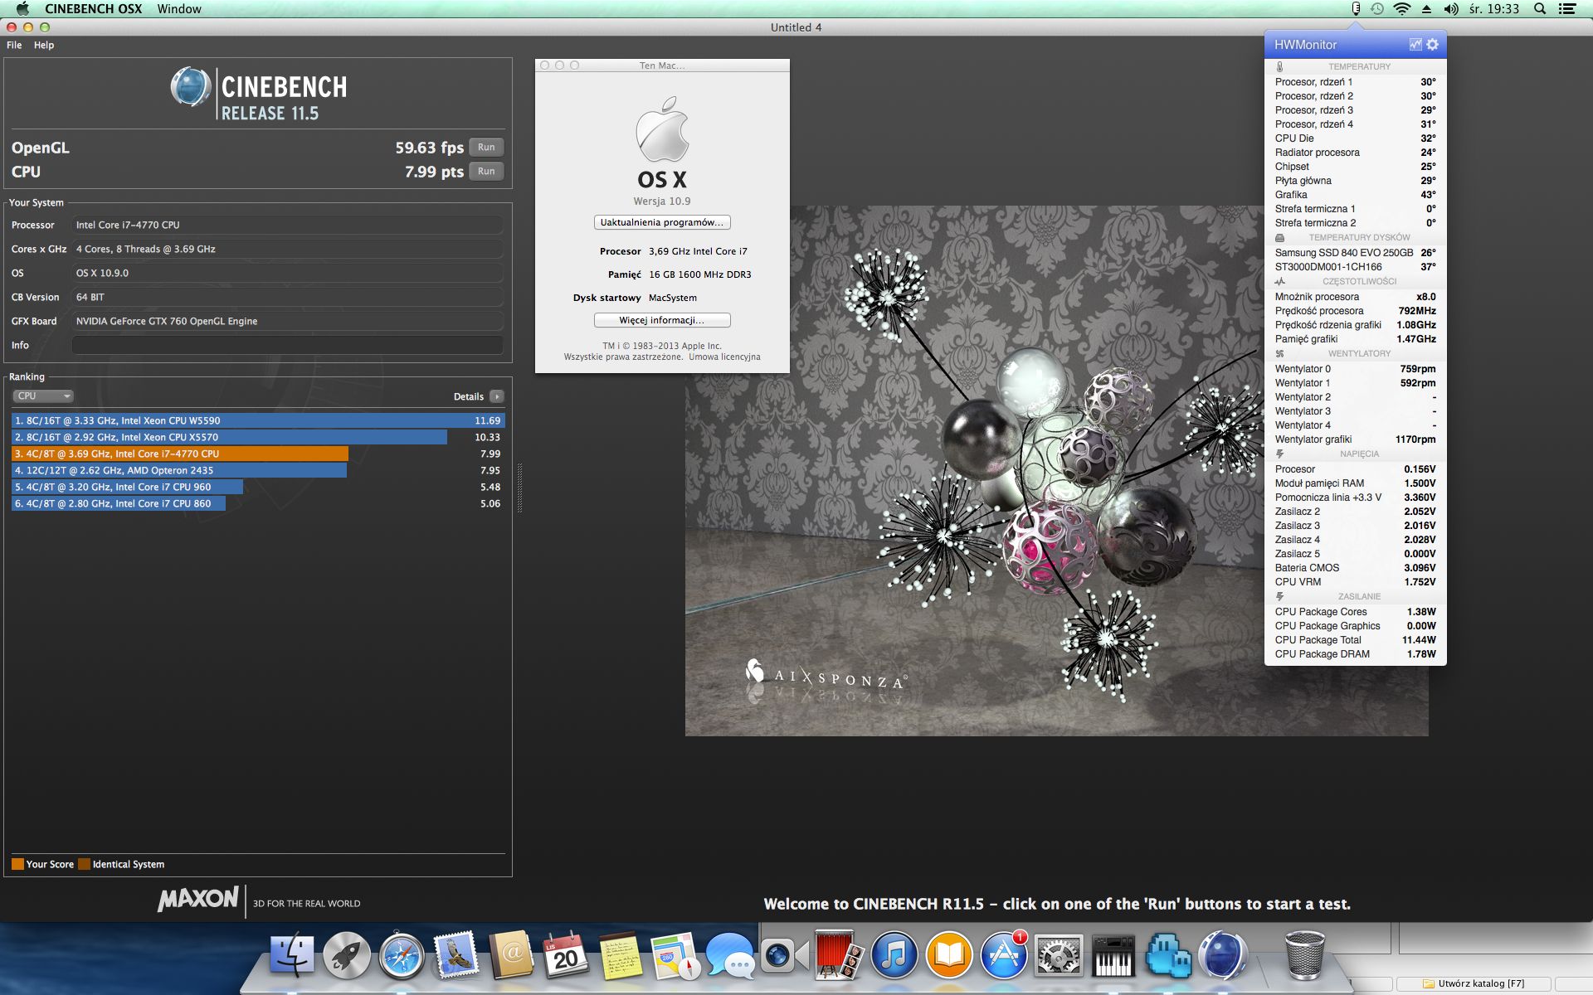The width and height of the screenshot is (1593, 995).
Task: Expand ranking Details arrow
Action: (497, 396)
